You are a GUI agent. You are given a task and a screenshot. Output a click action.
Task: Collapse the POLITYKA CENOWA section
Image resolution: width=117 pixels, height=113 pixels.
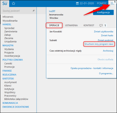point(13,60)
